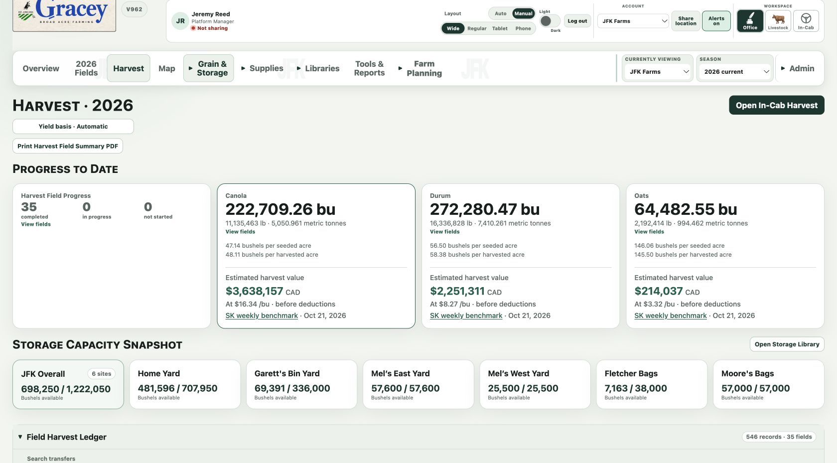Open Oats SK weekly benchmark link
Viewport: 837px width, 463px height.
coord(670,315)
